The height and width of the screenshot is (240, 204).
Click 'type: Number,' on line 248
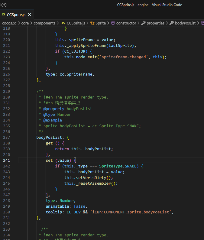(61, 201)
